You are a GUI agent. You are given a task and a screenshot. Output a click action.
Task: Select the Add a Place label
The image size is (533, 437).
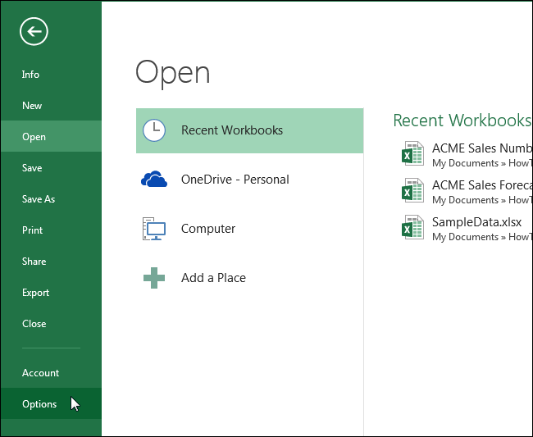click(213, 278)
